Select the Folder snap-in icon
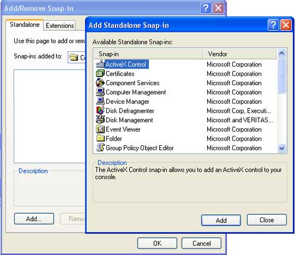Viewport: 295px width, 255px height. 100,138
